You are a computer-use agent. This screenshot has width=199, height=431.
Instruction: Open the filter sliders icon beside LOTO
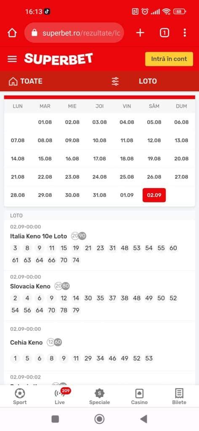click(115, 81)
